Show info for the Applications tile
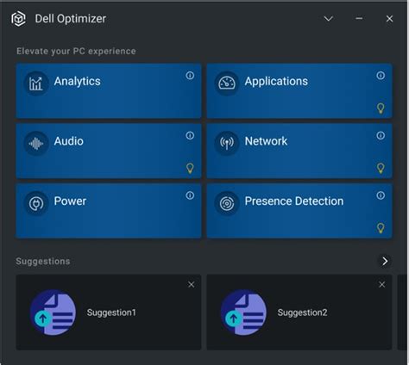409x365 pixels. pyautogui.click(x=381, y=76)
